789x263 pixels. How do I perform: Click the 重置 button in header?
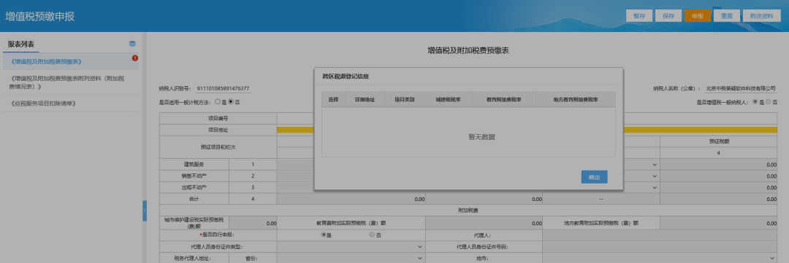727,15
